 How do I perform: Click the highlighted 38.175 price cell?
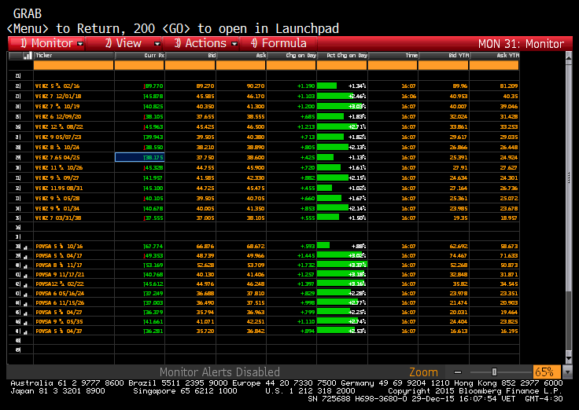pos(139,157)
